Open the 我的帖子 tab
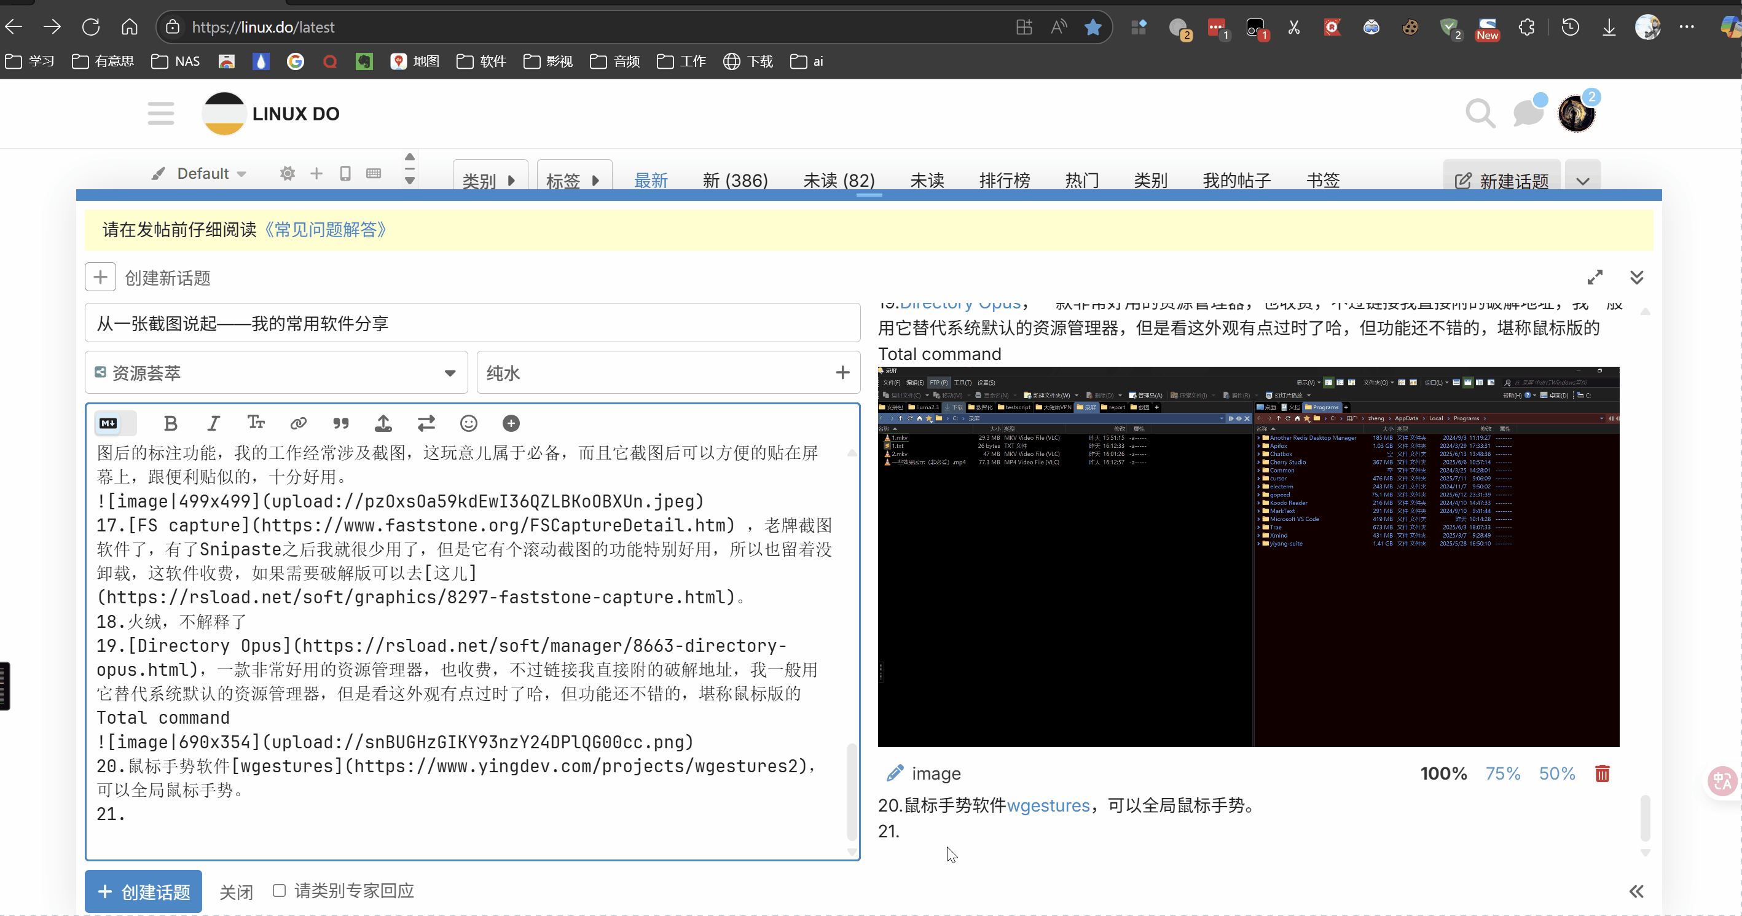 [x=1236, y=181]
